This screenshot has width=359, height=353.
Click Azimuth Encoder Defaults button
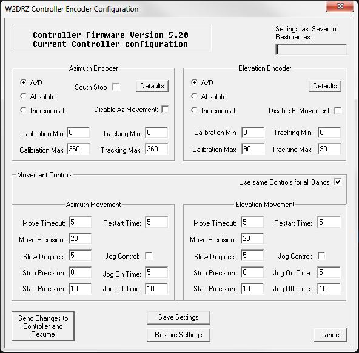(x=152, y=86)
